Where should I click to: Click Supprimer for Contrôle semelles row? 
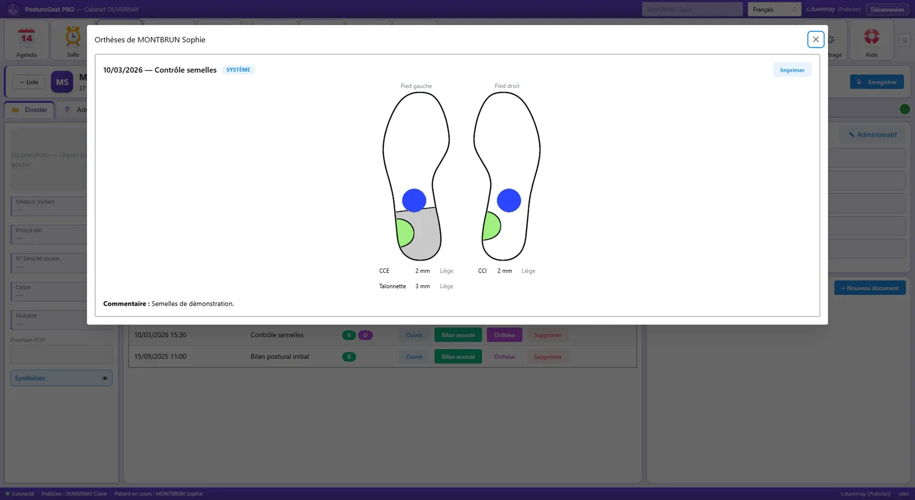548,335
